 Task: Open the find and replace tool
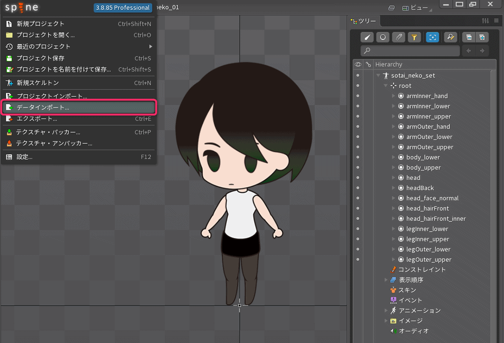tap(451, 37)
